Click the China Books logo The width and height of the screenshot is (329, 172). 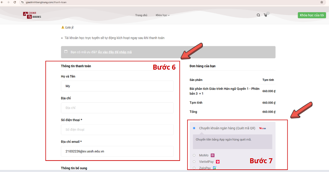pos(32,15)
